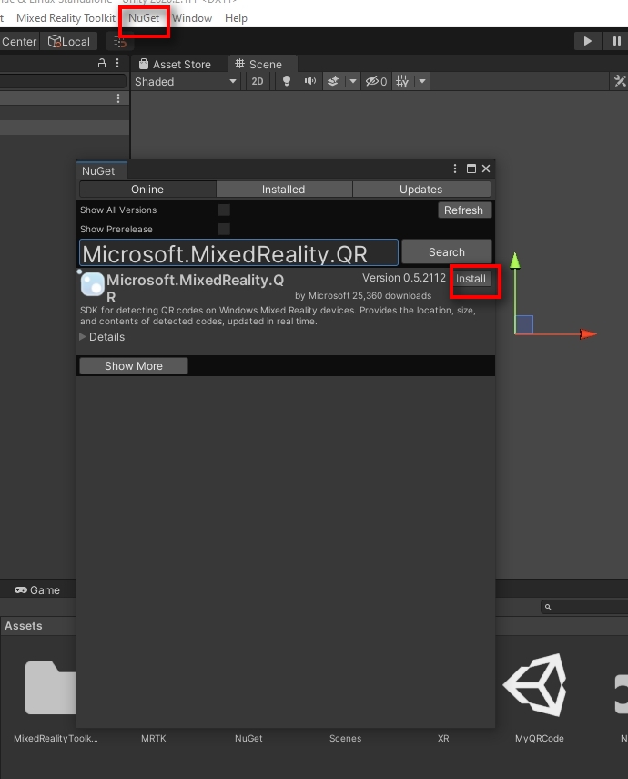
Task: Switch to the Asset Store tab
Action: point(176,64)
